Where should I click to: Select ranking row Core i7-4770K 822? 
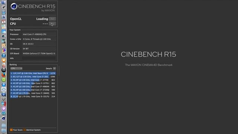(x=33, y=80)
